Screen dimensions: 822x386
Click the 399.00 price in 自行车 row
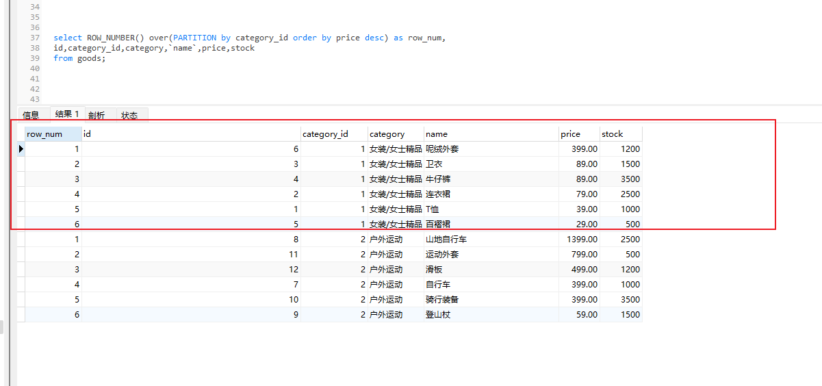click(x=579, y=285)
